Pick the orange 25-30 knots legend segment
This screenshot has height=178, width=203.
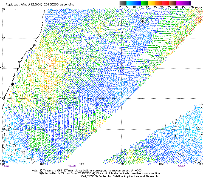click(159, 3)
